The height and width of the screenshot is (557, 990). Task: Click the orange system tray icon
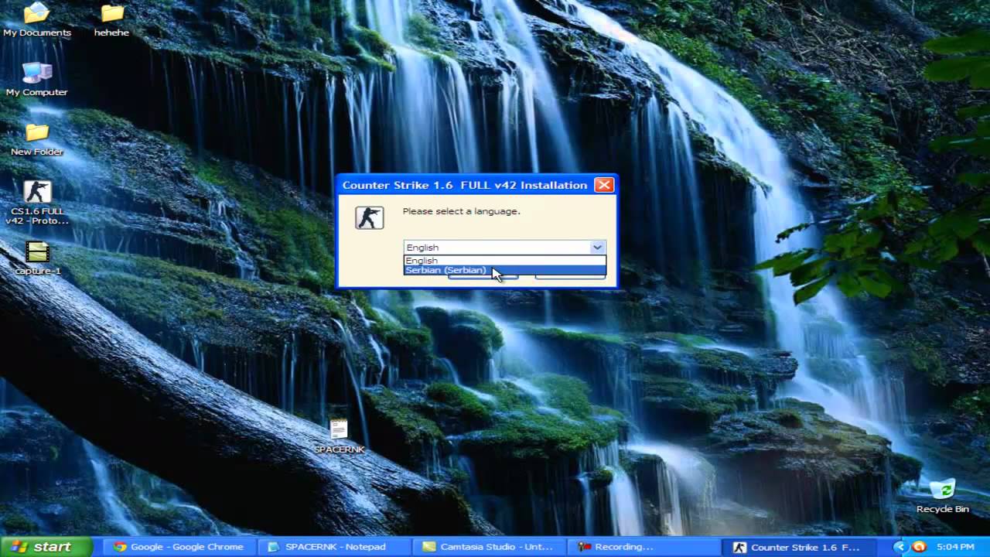coord(919,546)
